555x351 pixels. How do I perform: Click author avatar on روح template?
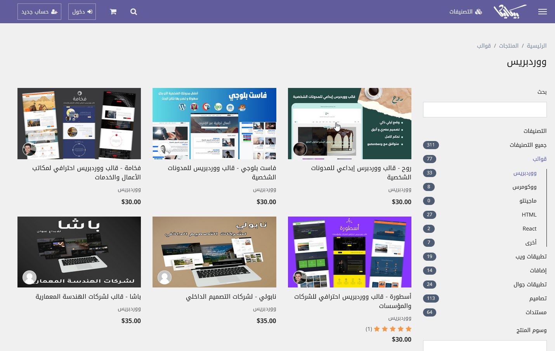coord(300,149)
